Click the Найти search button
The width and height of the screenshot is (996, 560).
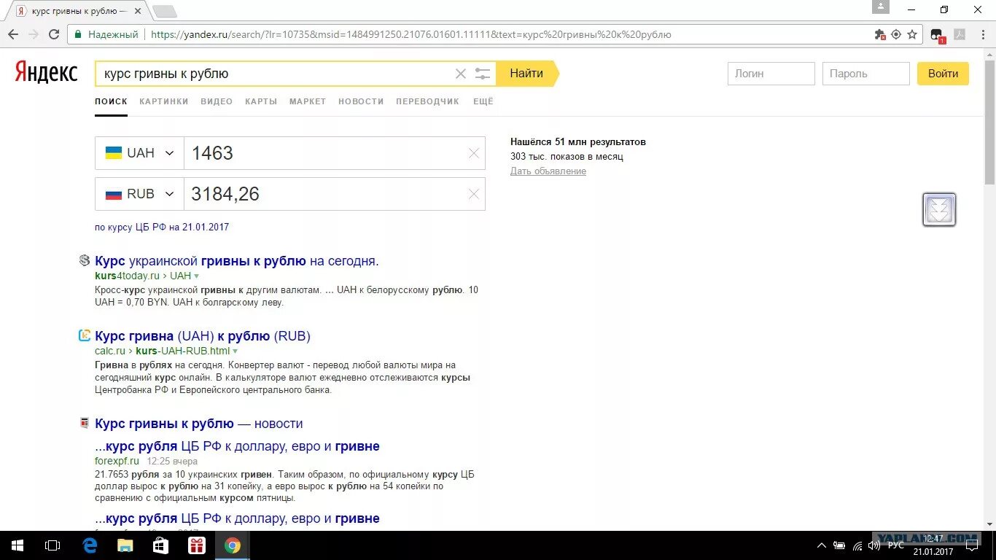pos(526,74)
